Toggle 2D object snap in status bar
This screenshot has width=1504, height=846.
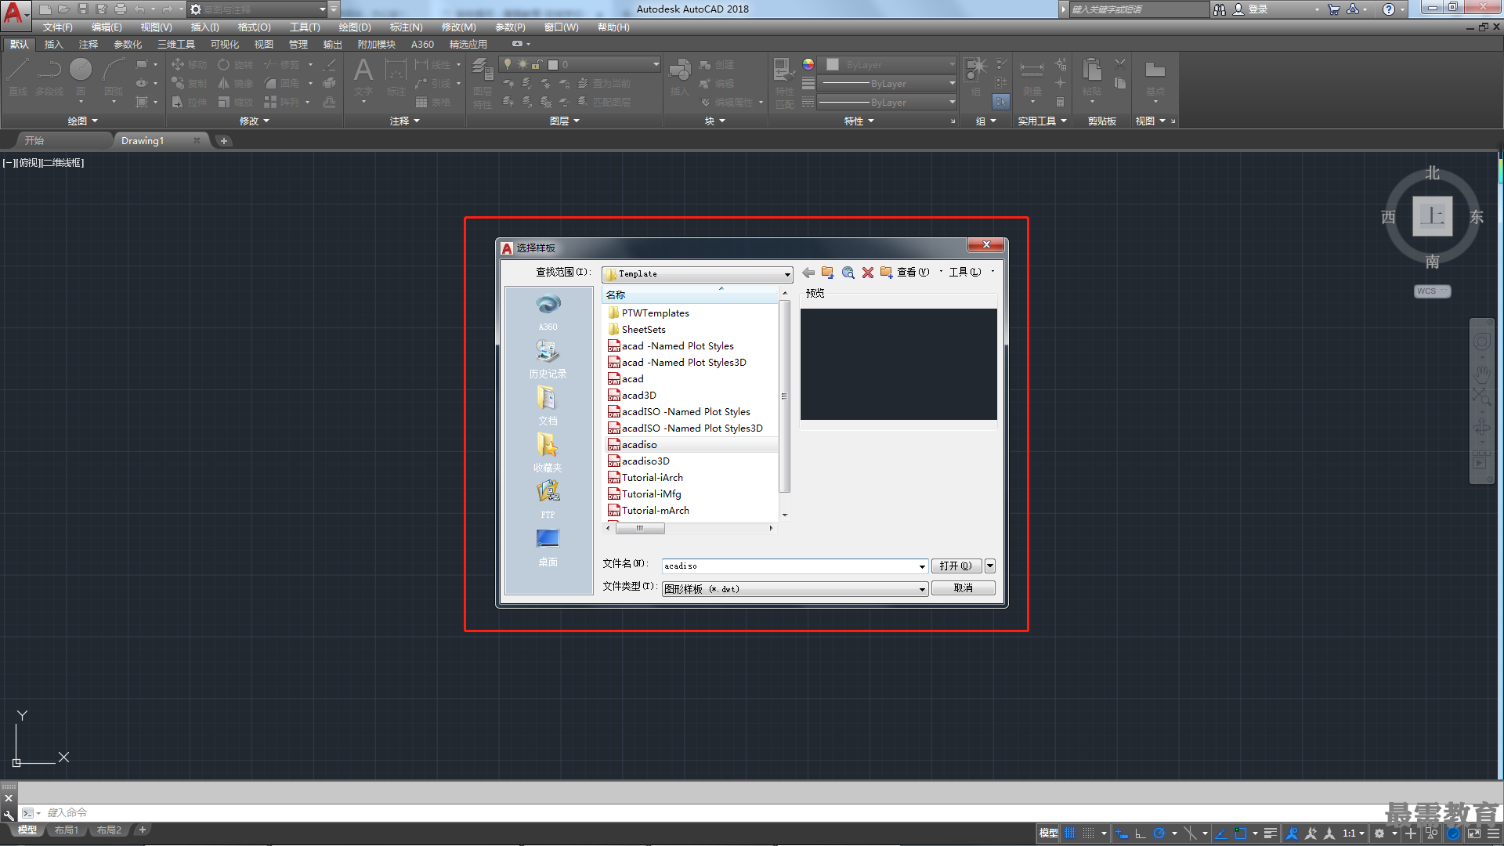click(x=1240, y=833)
